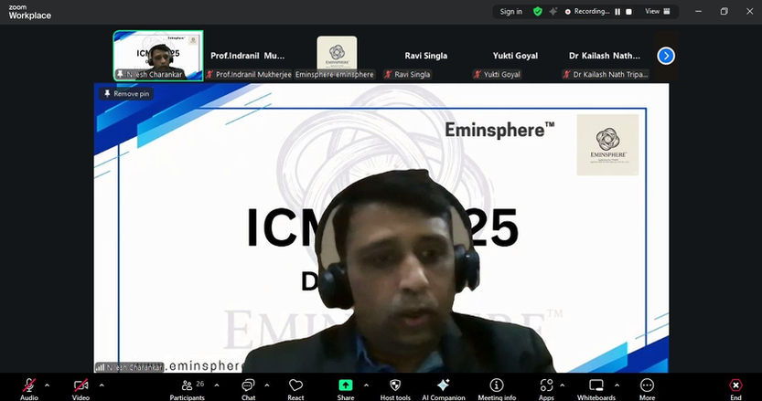
Task: Expand the Chat options arrow
Action: 267,385
